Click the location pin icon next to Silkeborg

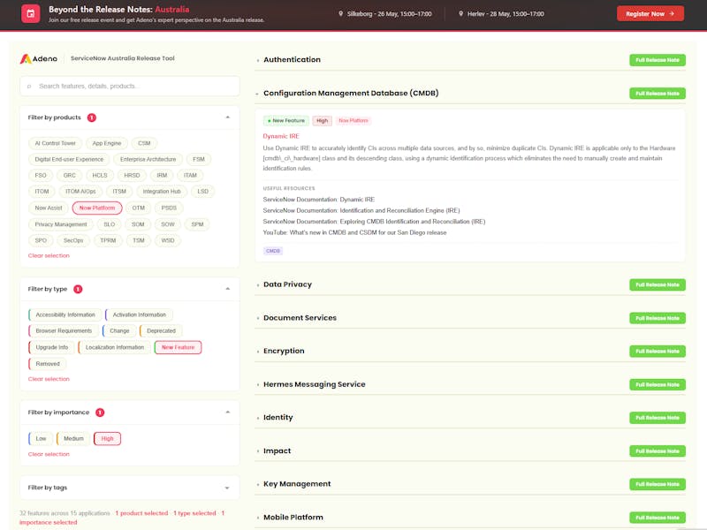(341, 14)
